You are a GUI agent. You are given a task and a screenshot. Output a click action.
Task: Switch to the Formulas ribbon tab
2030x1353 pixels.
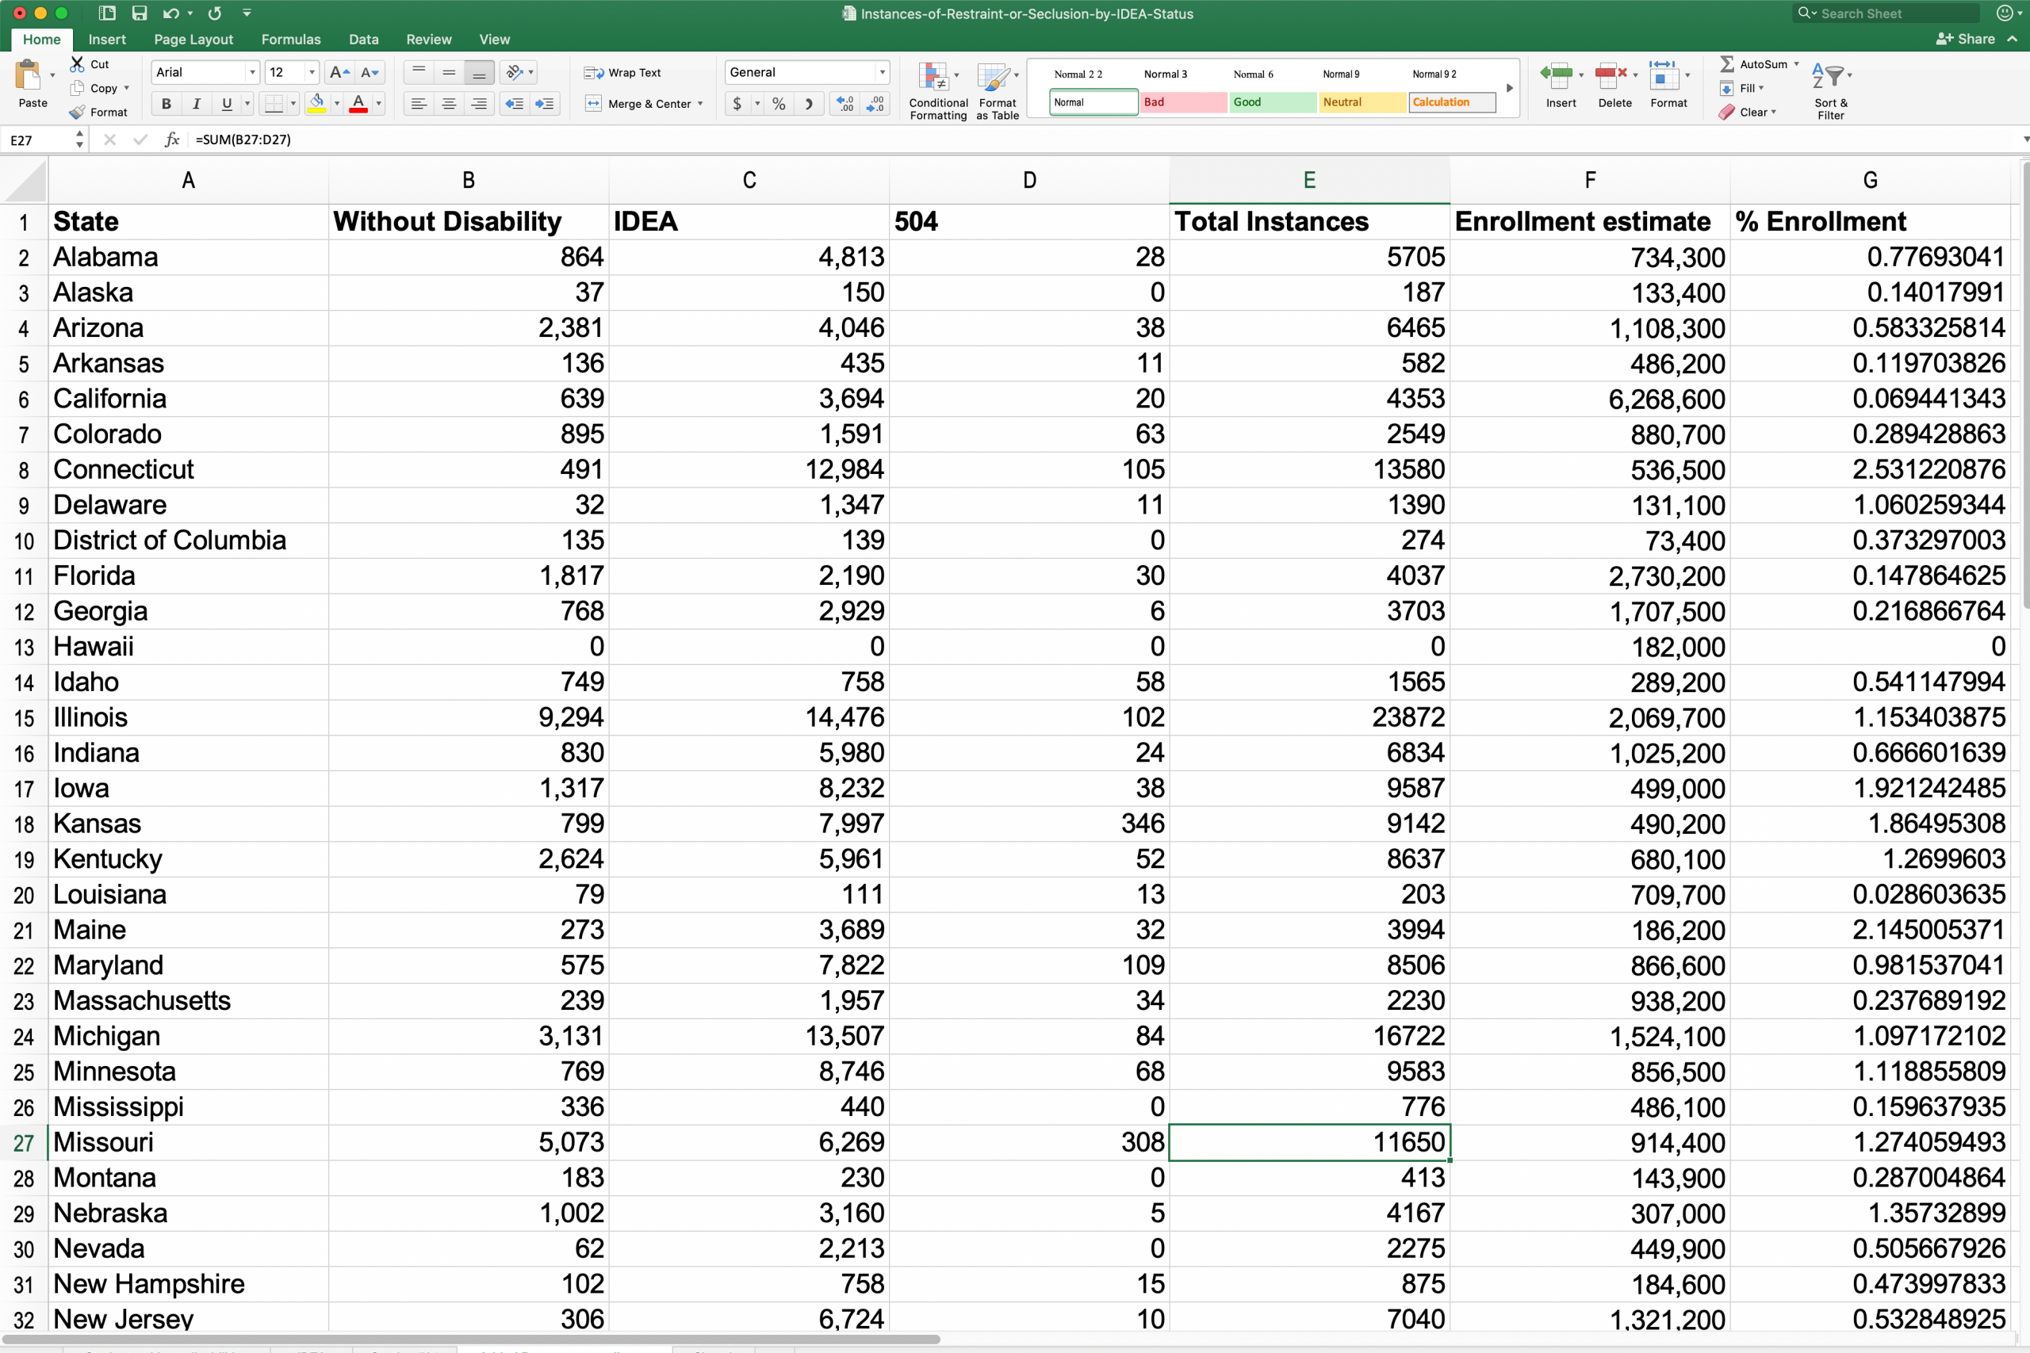(290, 40)
